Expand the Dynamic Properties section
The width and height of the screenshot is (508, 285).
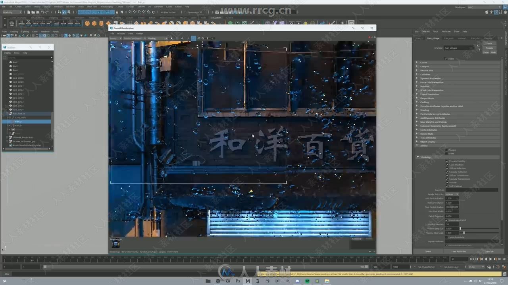[458, 78]
